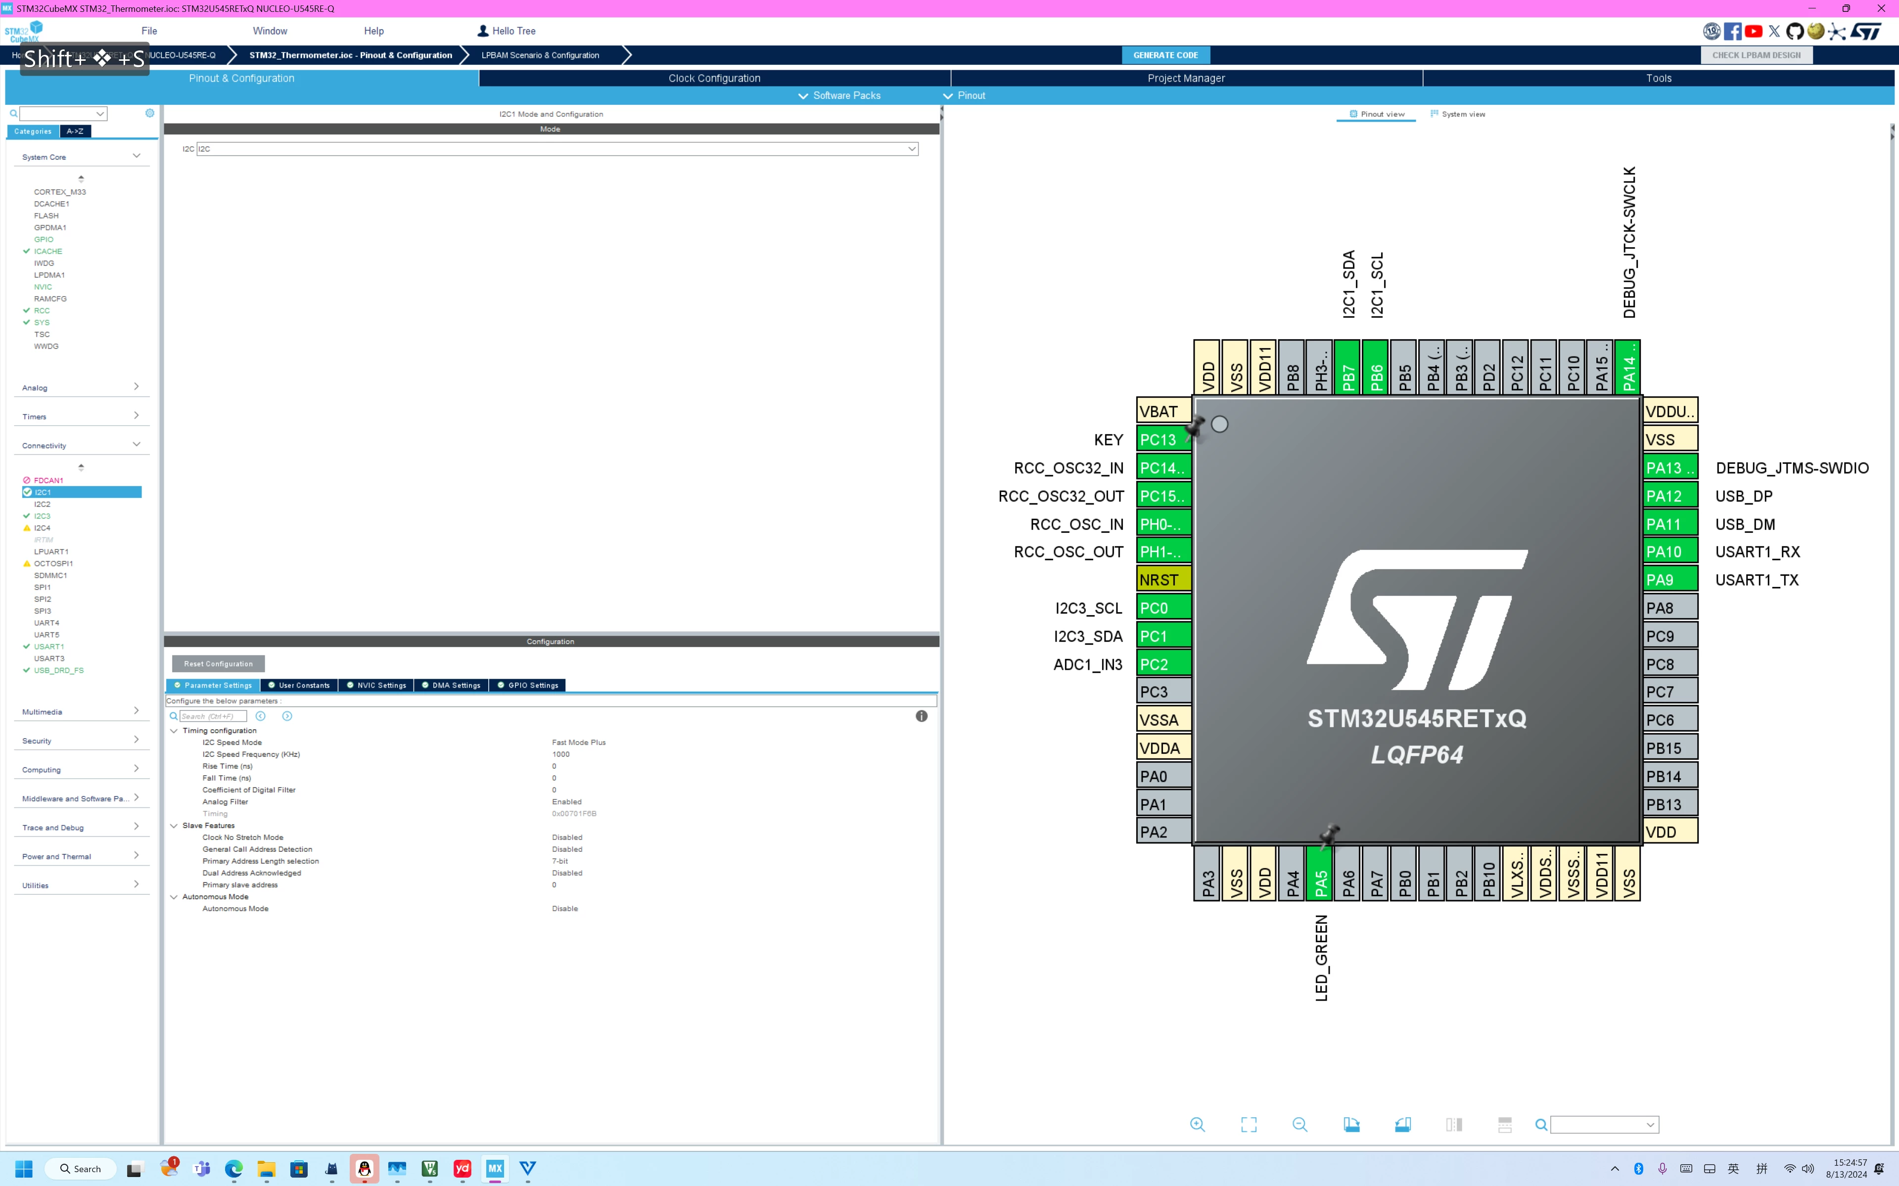Image resolution: width=1899 pixels, height=1186 pixels.
Task: Collapse the Timing configuration section
Action: coord(174,730)
